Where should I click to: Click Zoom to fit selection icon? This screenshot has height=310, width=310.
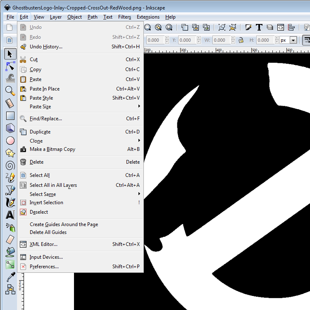pyautogui.click(x=148, y=27)
